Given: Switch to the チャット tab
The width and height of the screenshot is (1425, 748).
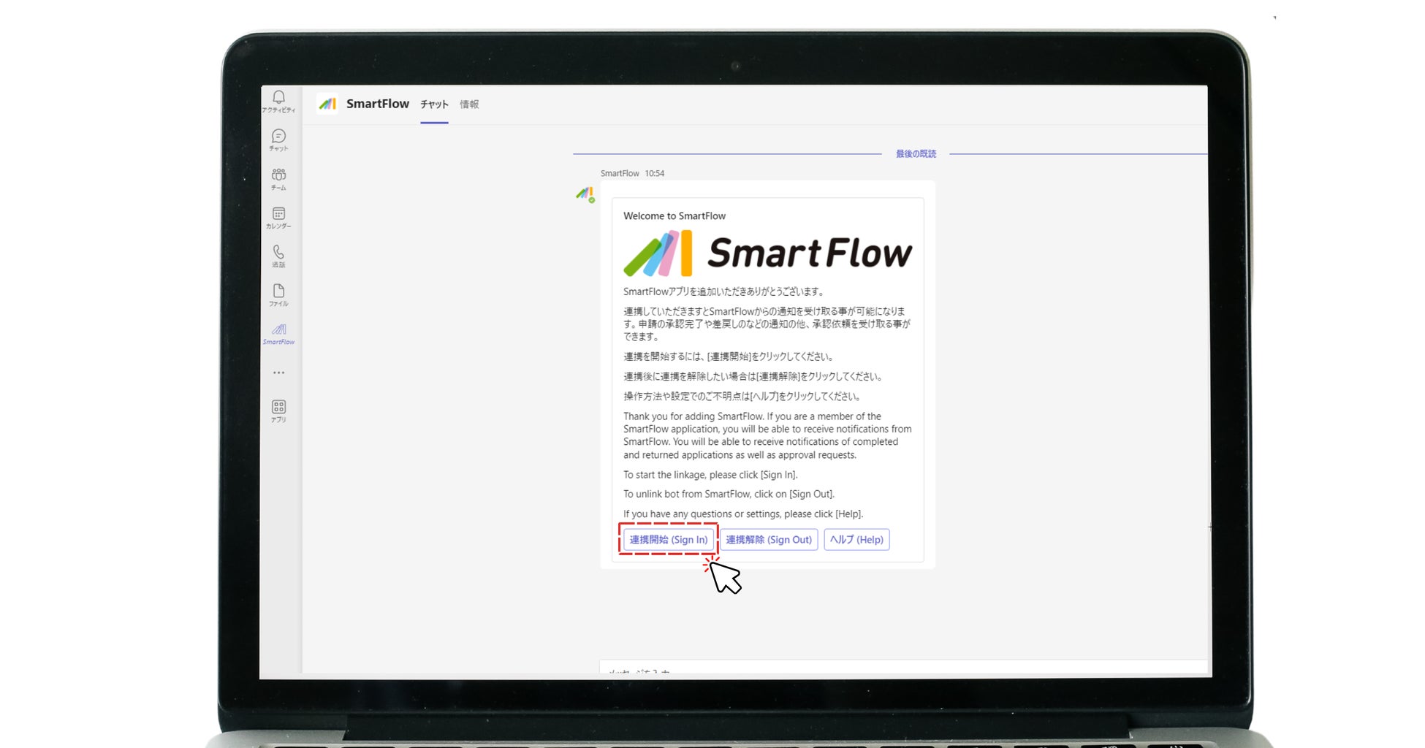Looking at the screenshot, I should [x=434, y=104].
